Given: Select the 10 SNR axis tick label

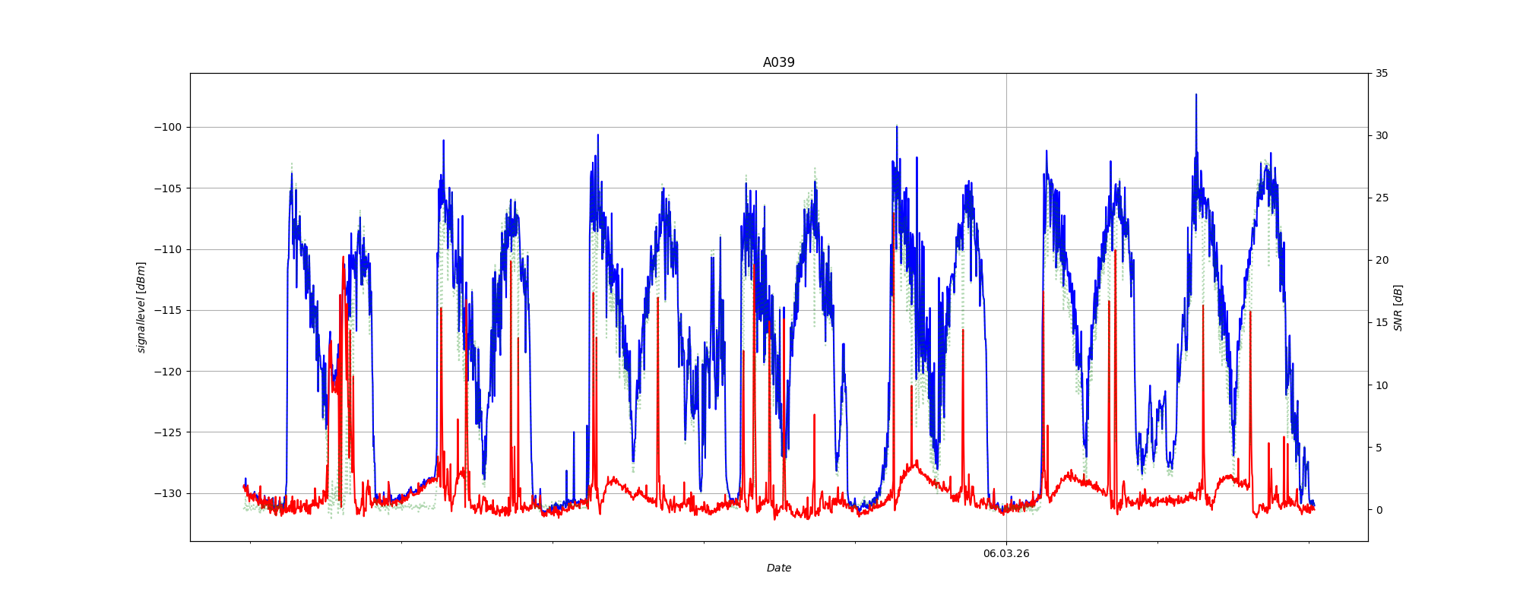Looking at the screenshot, I should [x=1381, y=385].
